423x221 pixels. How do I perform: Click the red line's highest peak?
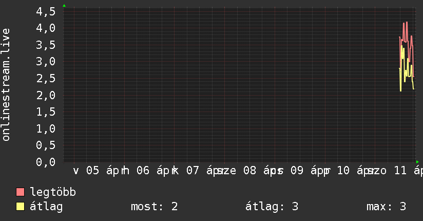(x=407, y=22)
